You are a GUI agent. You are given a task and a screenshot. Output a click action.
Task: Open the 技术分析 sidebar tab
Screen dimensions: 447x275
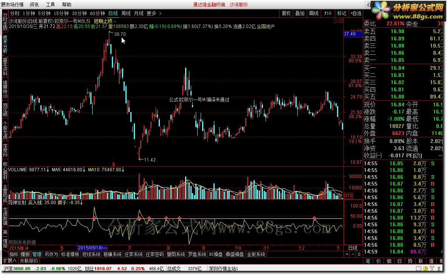(5, 44)
